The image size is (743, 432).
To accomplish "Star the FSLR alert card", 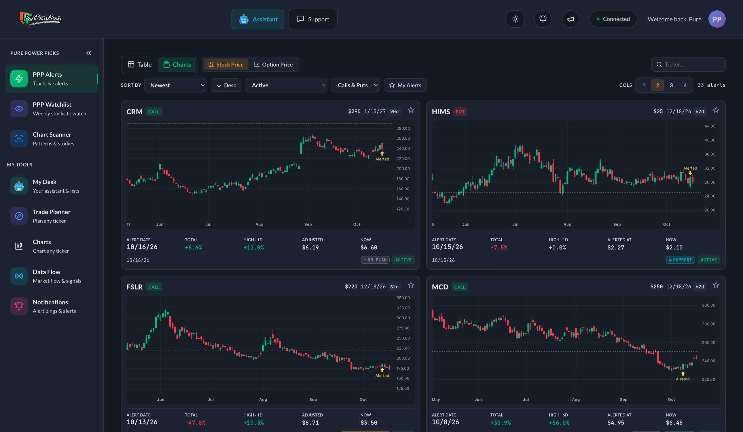I will click(411, 285).
